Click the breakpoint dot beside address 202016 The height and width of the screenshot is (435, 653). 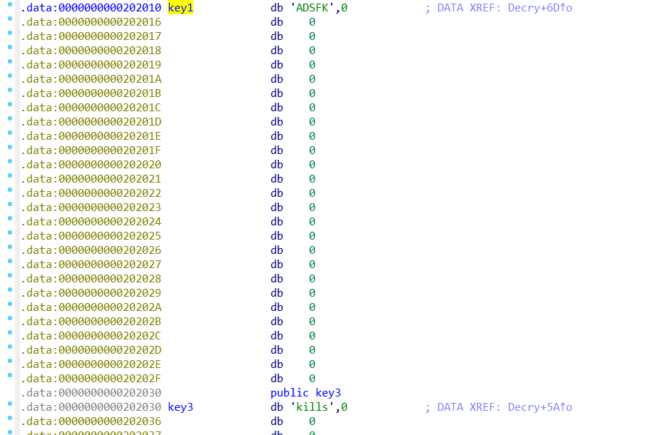[10, 19]
